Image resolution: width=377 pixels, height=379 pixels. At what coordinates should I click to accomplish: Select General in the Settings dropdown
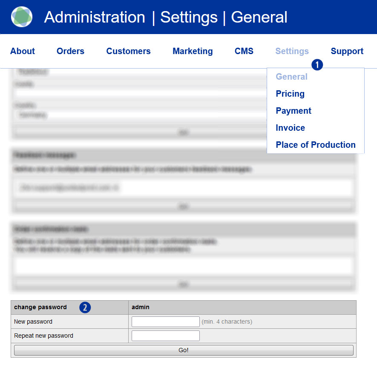coord(291,77)
